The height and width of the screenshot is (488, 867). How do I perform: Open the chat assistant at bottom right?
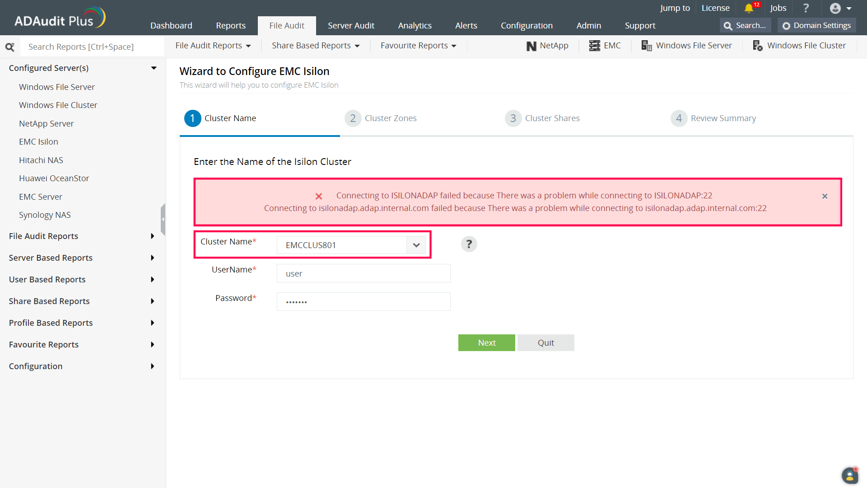click(x=850, y=475)
